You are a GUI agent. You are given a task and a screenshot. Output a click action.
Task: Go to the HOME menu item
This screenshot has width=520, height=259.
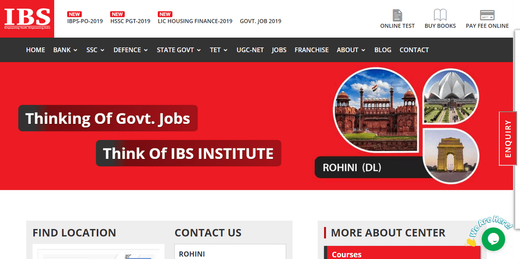[36, 50]
